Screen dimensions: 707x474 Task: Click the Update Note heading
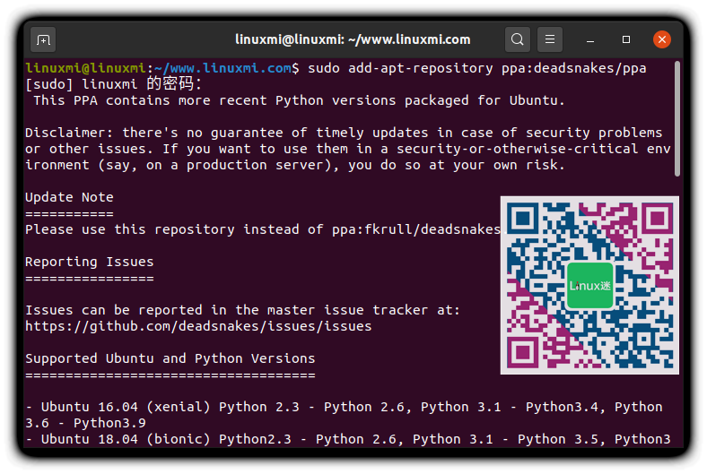(x=69, y=197)
